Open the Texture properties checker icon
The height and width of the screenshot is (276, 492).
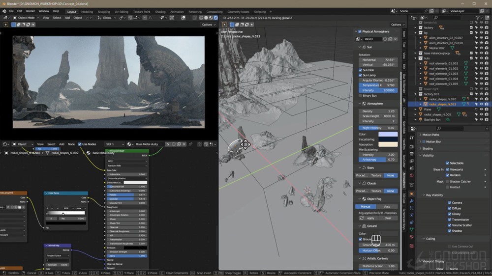pos(412,246)
